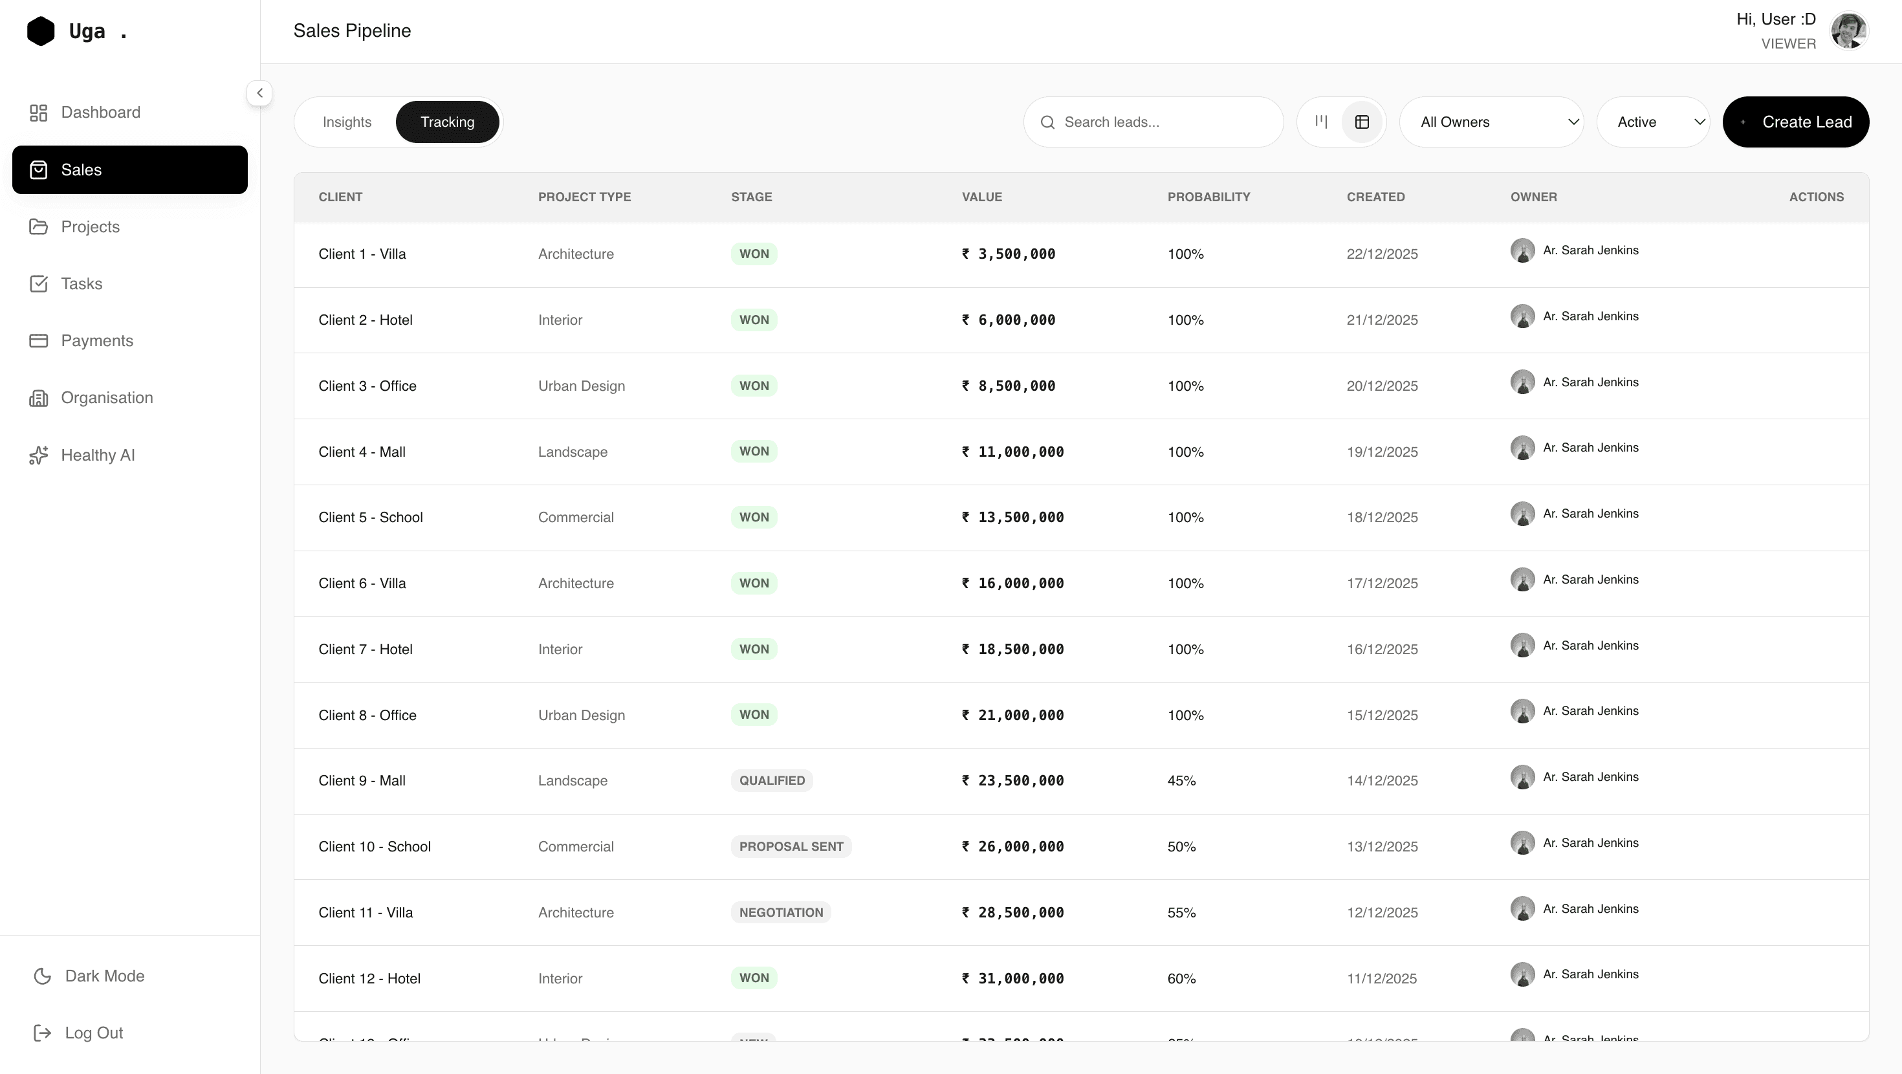Switch to the Insights tab
Viewport: 1902px width, 1074px height.
coord(346,122)
